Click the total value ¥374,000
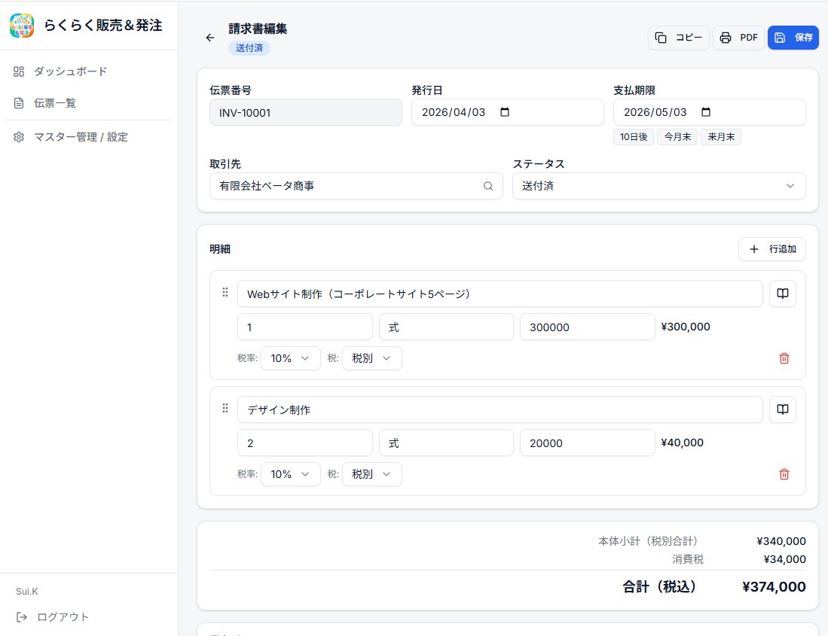The width and height of the screenshot is (828, 636). (775, 586)
